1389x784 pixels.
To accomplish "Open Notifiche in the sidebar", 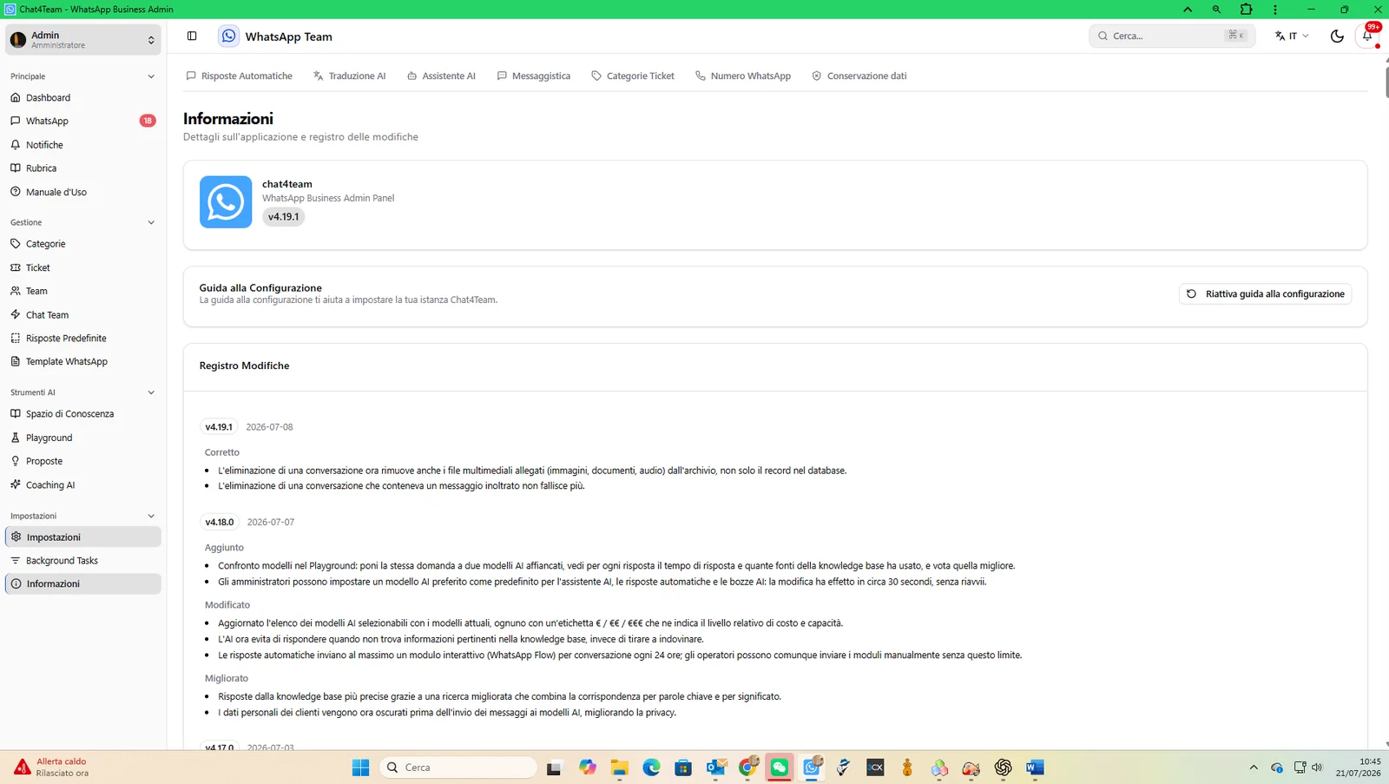I will coord(82,145).
